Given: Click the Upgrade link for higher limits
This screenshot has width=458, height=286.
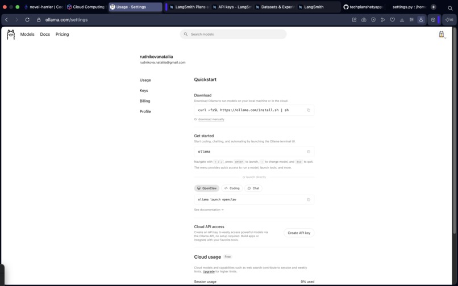Looking at the screenshot, I should tap(209, 271).
